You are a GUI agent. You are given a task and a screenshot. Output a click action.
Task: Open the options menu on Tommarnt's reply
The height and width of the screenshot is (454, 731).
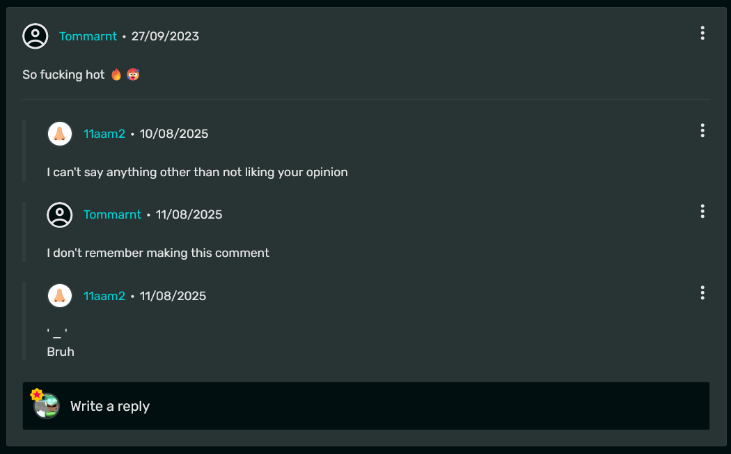tap(702, 212)
